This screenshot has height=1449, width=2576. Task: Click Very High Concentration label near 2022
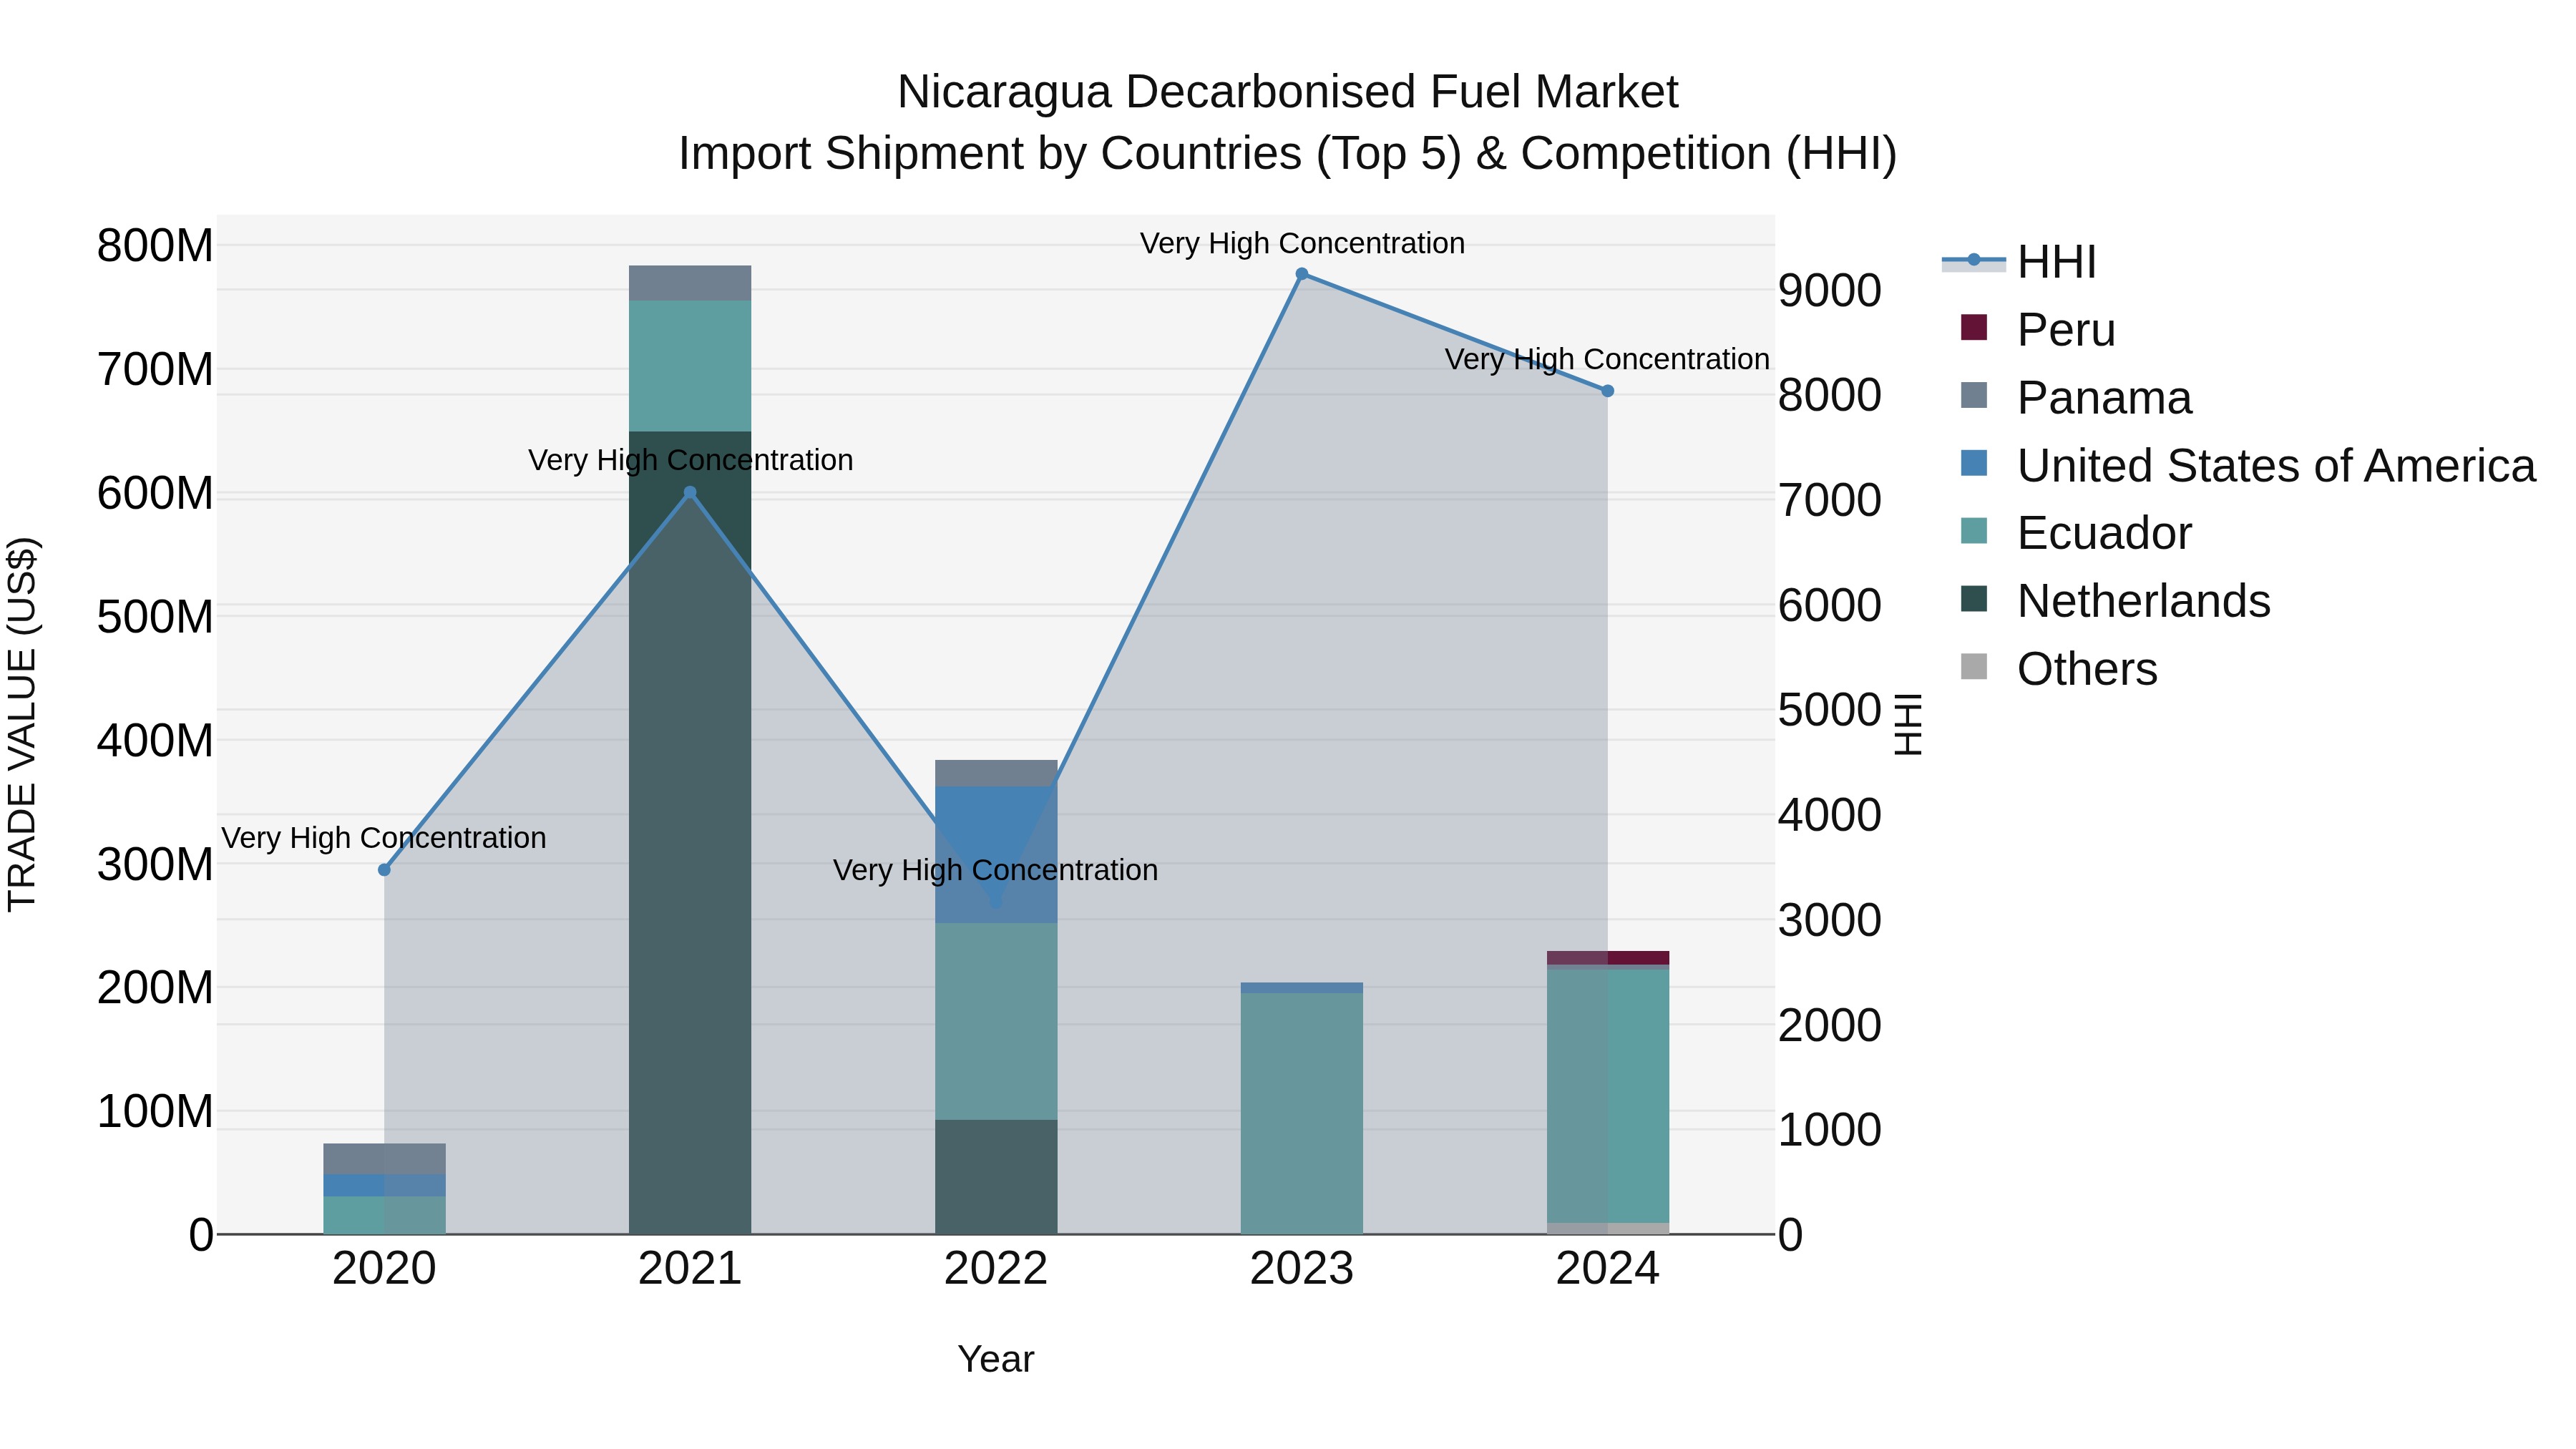pos(996,870)
